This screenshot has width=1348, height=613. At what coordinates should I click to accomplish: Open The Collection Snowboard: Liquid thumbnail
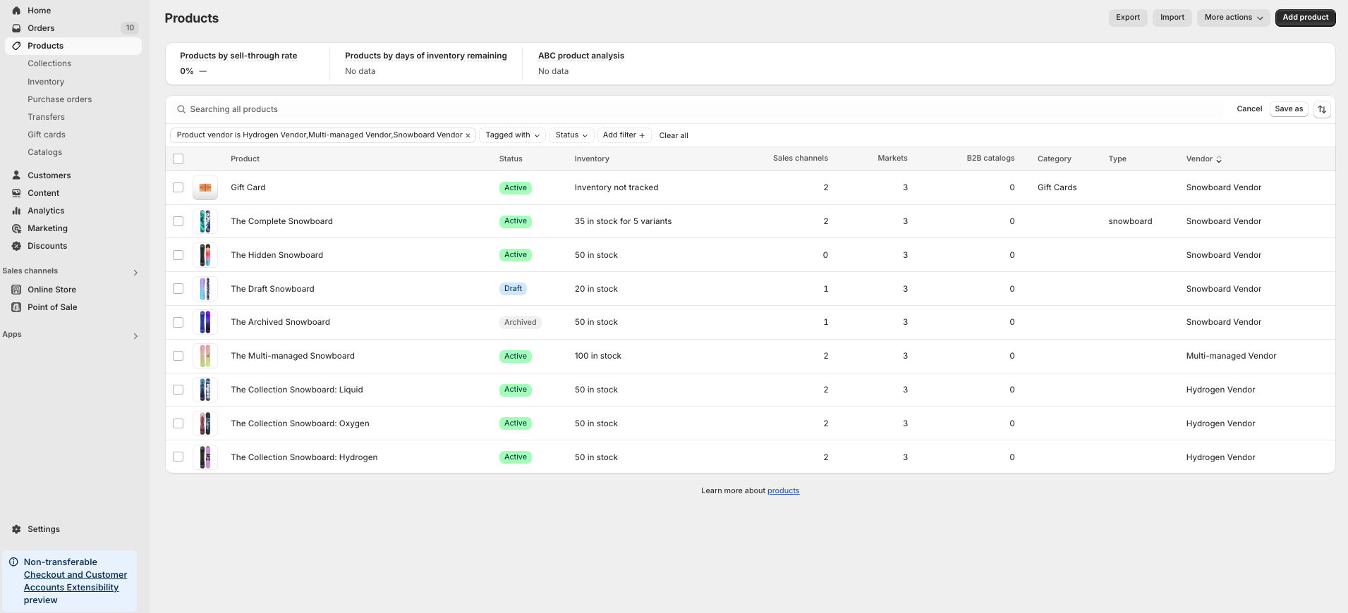click(205, 390)
